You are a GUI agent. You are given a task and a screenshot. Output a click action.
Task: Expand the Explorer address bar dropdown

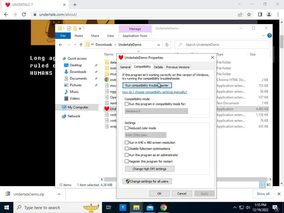[x=159, y=45]
